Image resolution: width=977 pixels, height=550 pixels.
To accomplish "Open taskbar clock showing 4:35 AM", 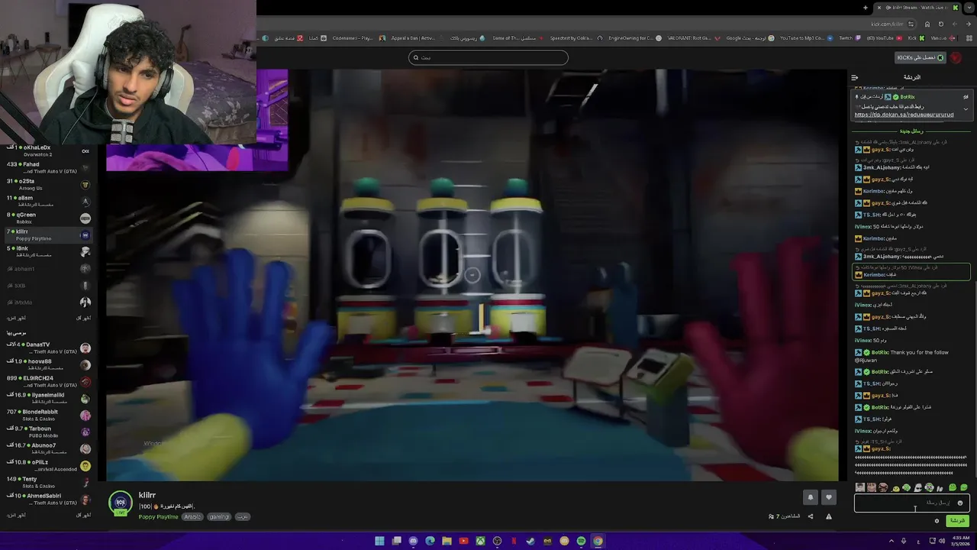I will (x=959, y=541).
